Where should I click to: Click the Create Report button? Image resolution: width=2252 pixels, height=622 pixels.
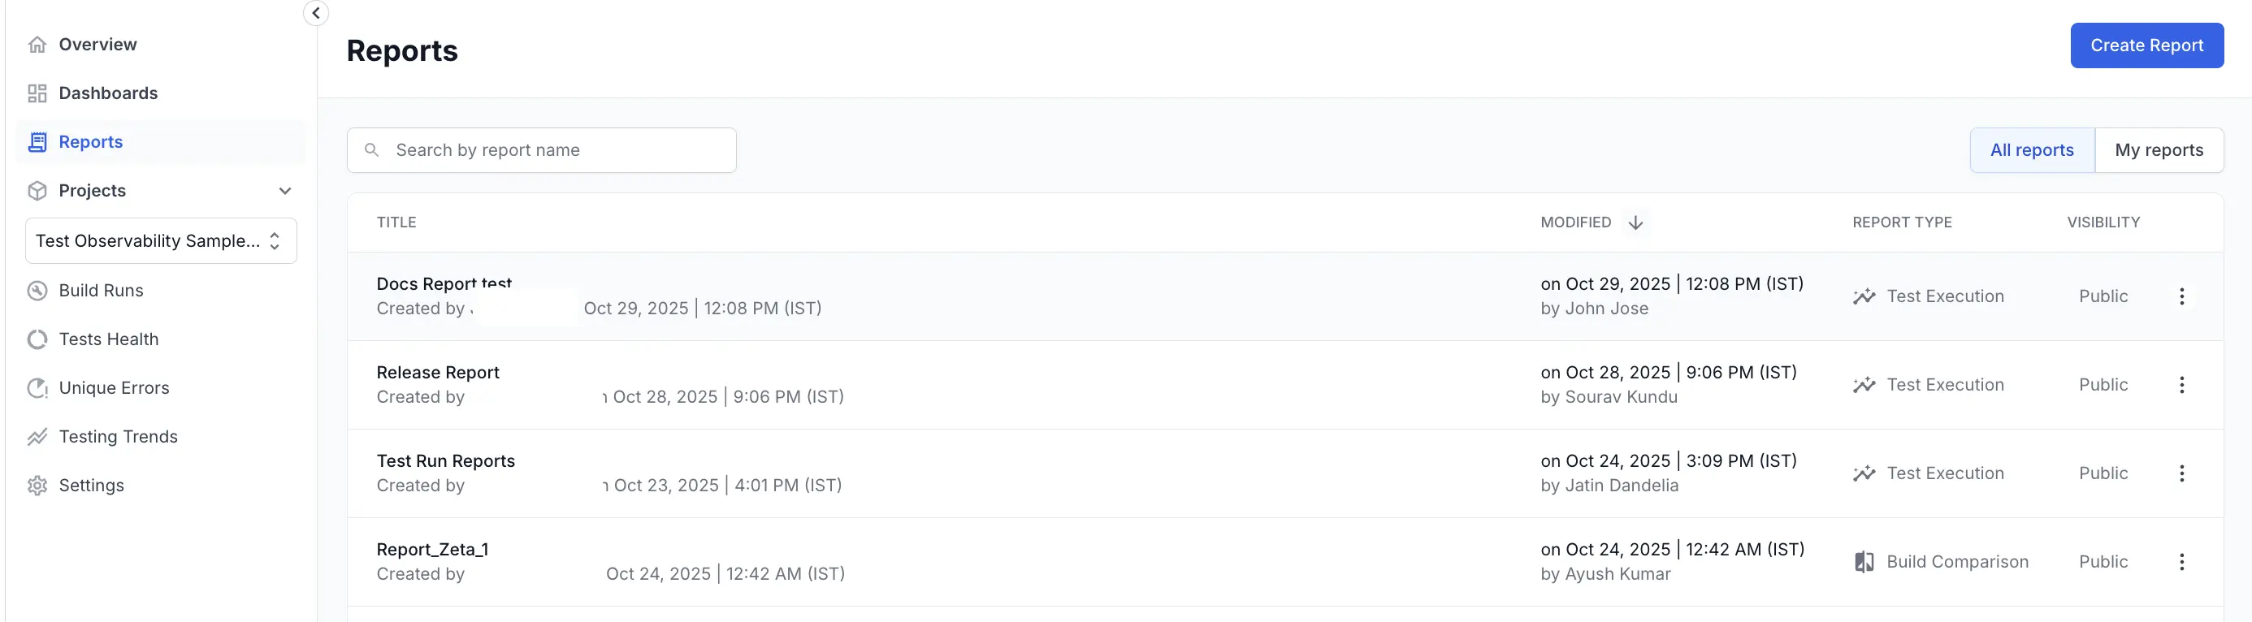pos(2147,45)
